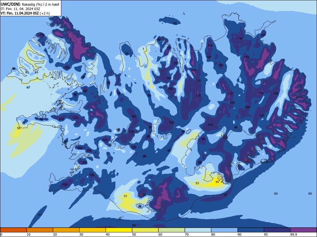Click the 'VT: Fim. 11.04.2024 05Z (+2 h)' line
This screenshot has height=237, width=317.
click(25, 13)
